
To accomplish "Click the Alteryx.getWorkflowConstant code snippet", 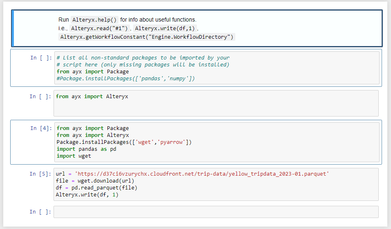I will 147,37.
